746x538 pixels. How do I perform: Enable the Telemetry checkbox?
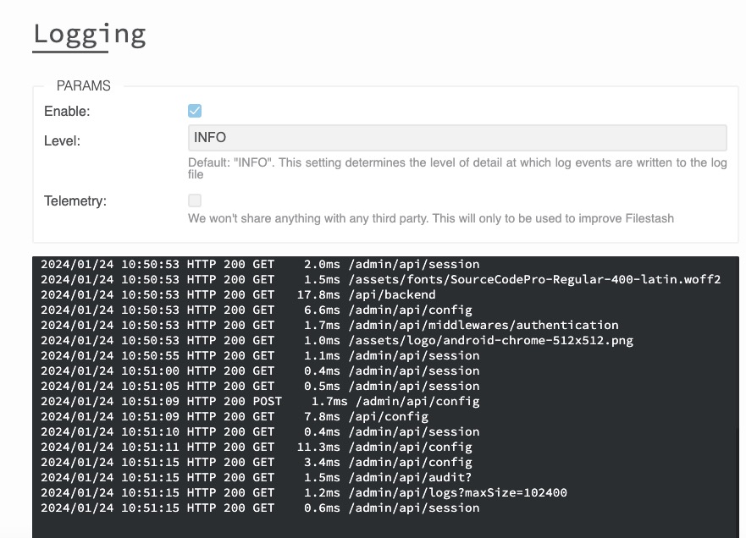click(x=195, y=201)
